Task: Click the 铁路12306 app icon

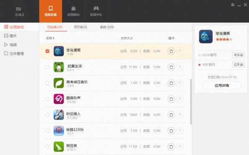Action: [x=59, y=131]
